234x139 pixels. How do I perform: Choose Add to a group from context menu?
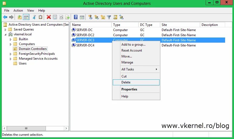tap(136, 45)
